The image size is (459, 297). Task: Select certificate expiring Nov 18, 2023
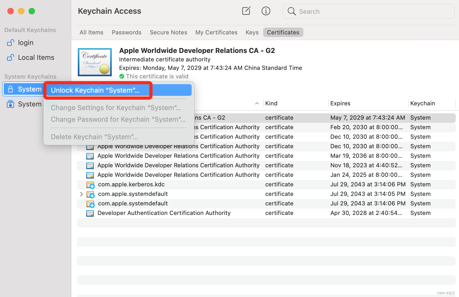click(266, 165)
